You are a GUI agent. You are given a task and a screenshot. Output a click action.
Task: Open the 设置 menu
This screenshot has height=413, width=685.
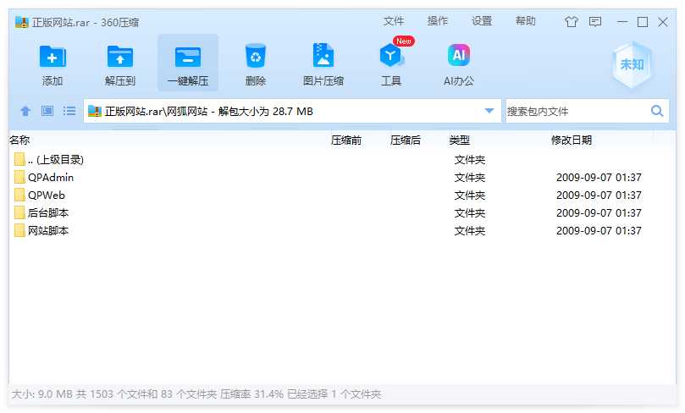pos(482,21)
